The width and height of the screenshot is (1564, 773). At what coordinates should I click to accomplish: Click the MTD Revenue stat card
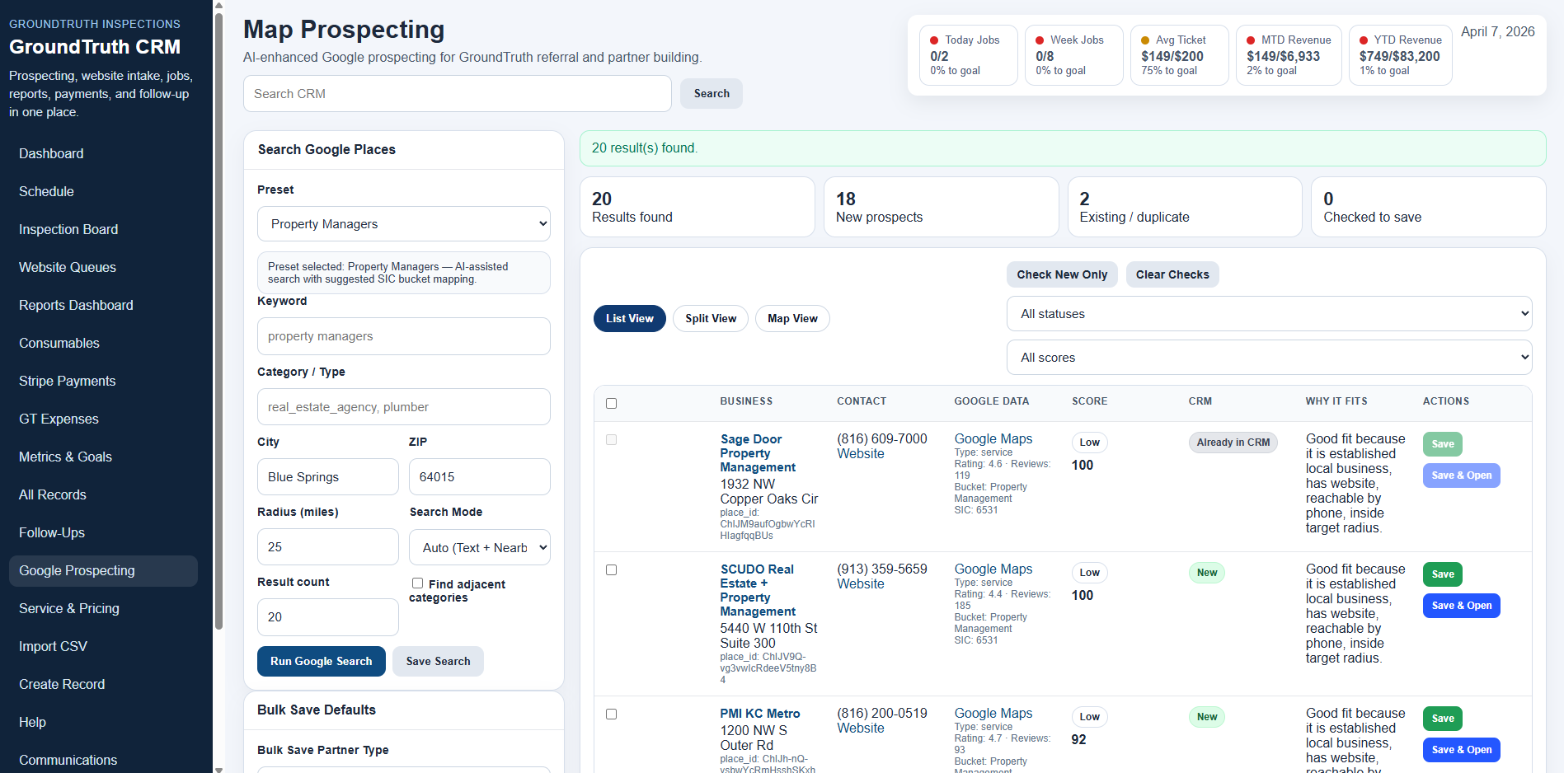pyautogui.click(x=1289, y=55)
